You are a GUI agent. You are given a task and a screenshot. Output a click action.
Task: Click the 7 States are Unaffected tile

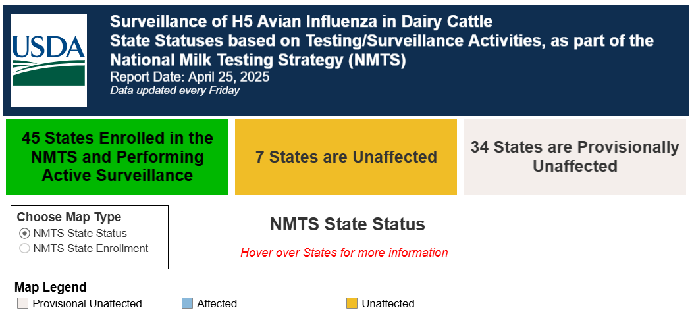(346, 157)
